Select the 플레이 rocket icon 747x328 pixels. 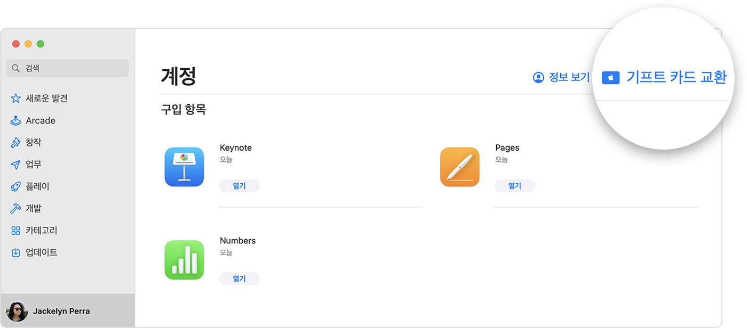click(15, 187)
